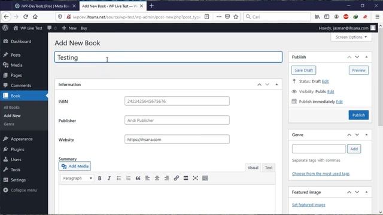Click the Website input field
This screenshot has height=215, width=383.
(177, 139)
